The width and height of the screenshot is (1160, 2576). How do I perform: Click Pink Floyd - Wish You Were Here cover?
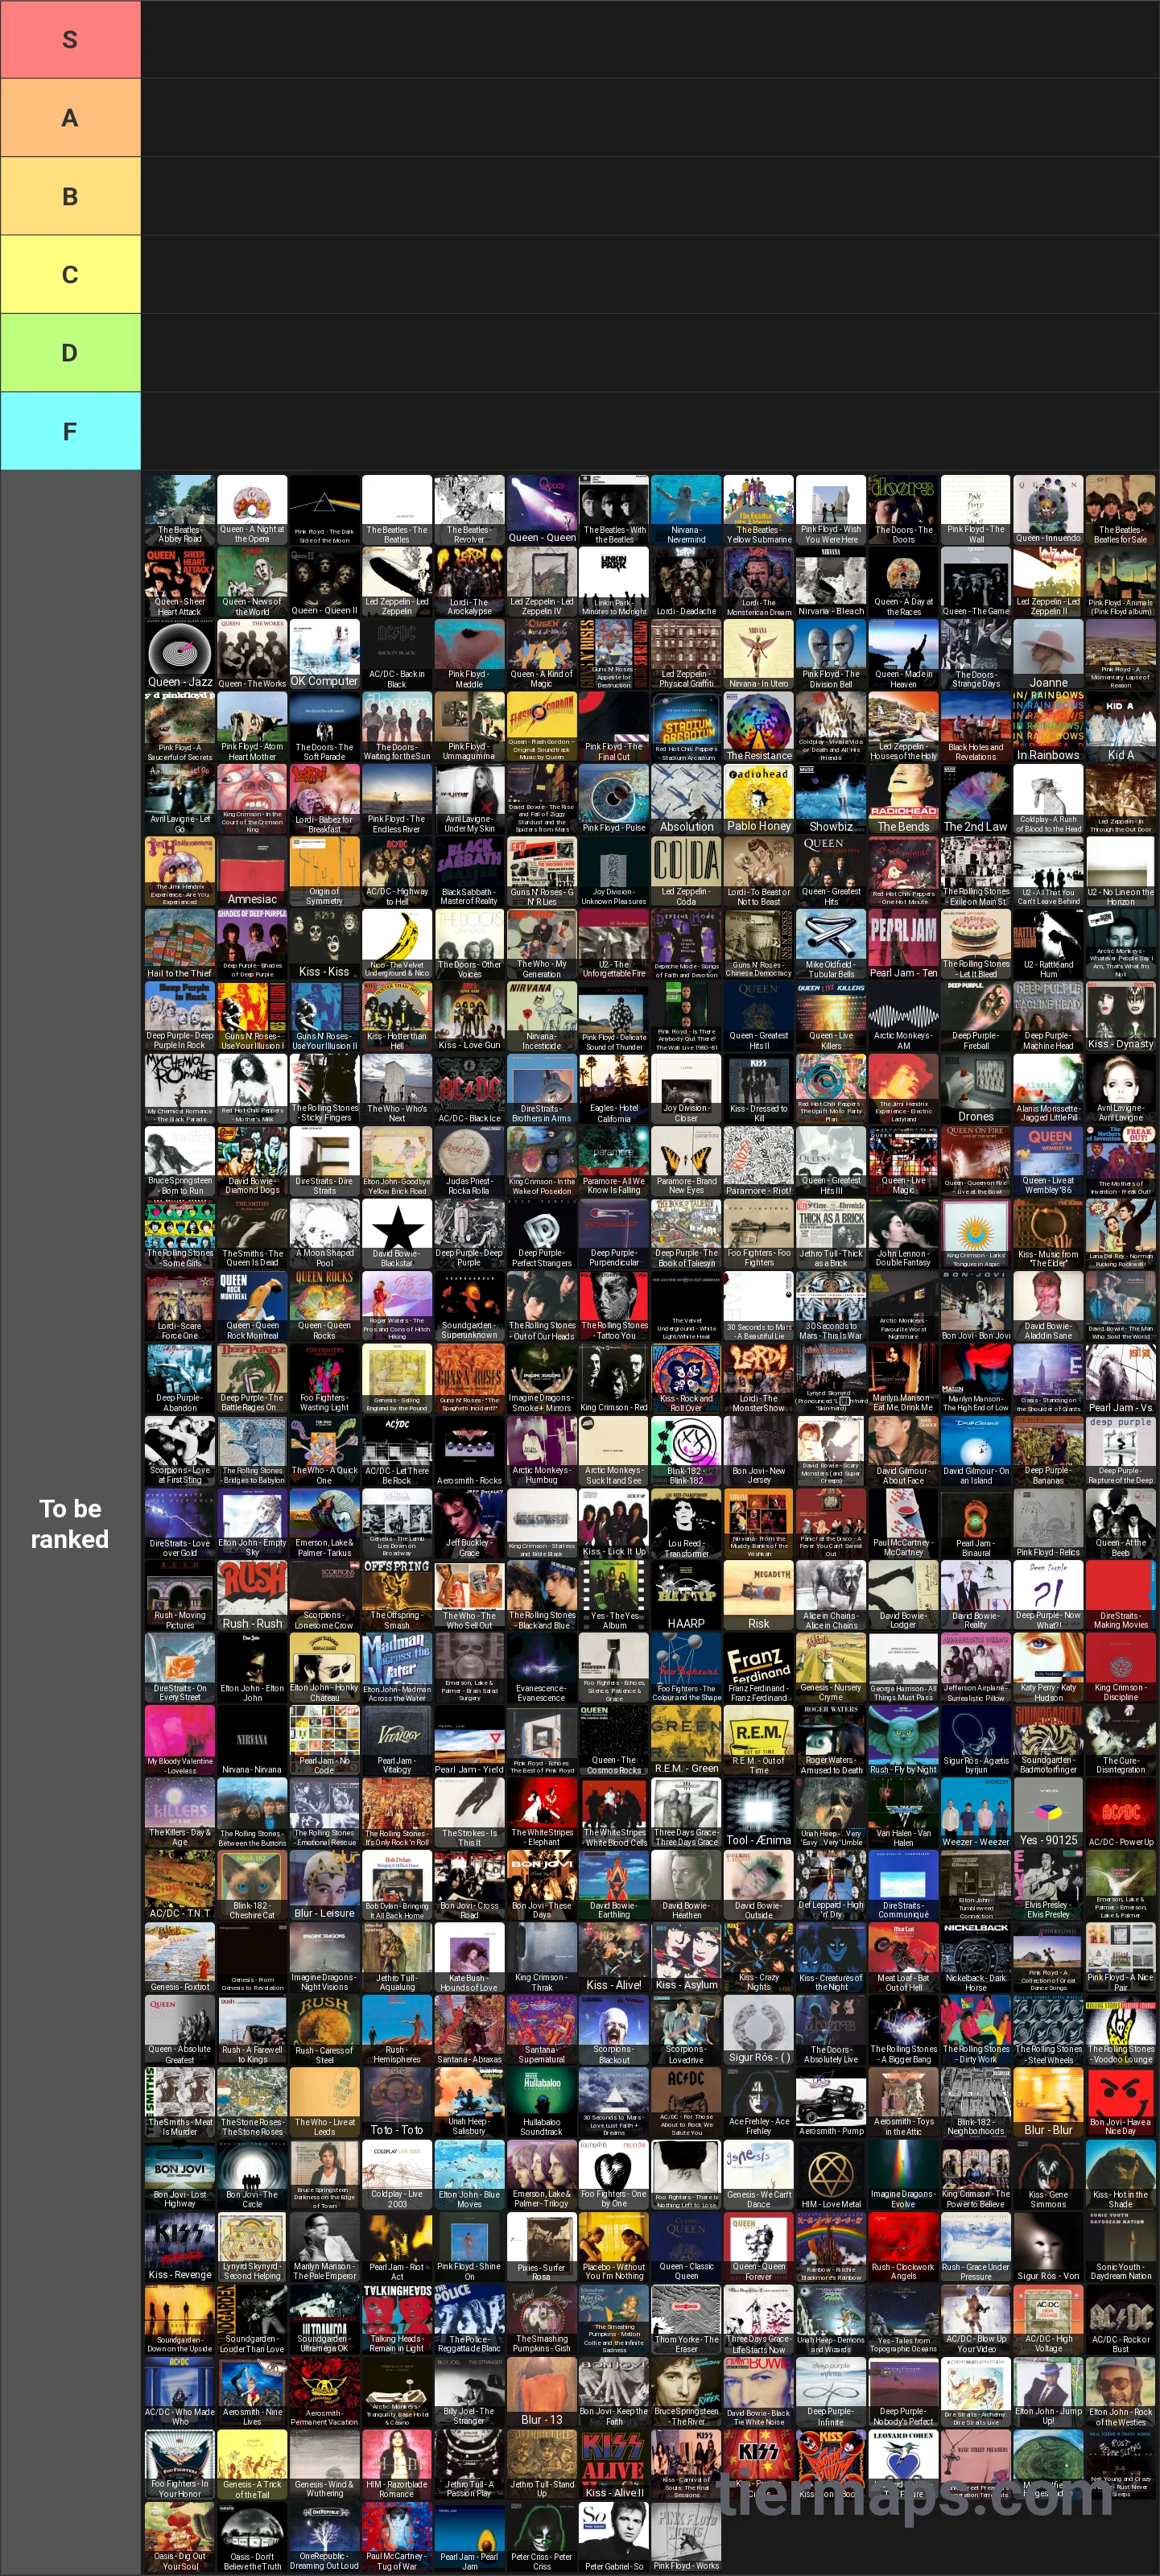point(831,510)
